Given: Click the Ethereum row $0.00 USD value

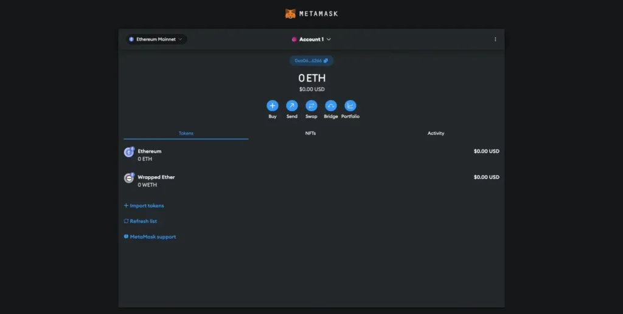Looking at the screenshot, I should coord(486,151).
